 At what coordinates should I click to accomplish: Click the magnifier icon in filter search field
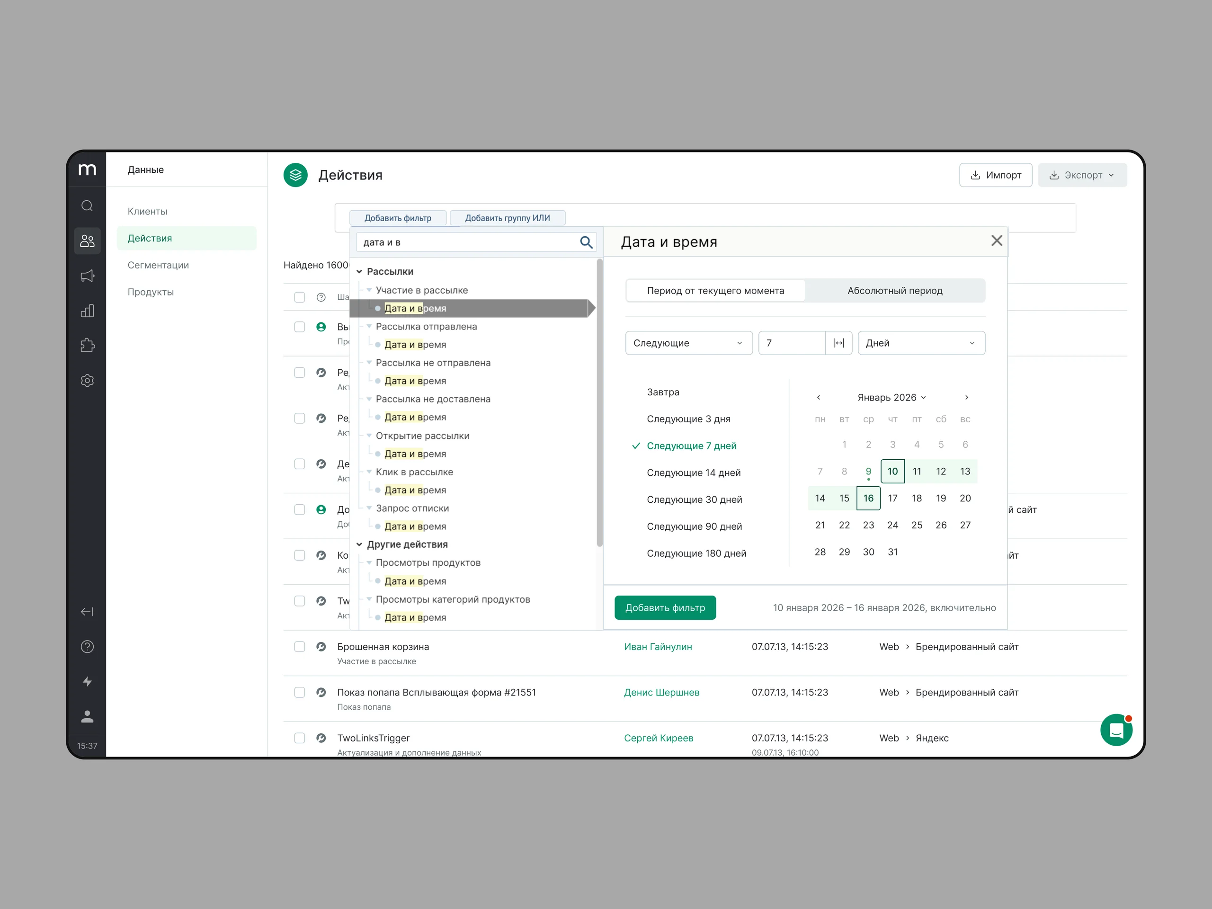586,242
